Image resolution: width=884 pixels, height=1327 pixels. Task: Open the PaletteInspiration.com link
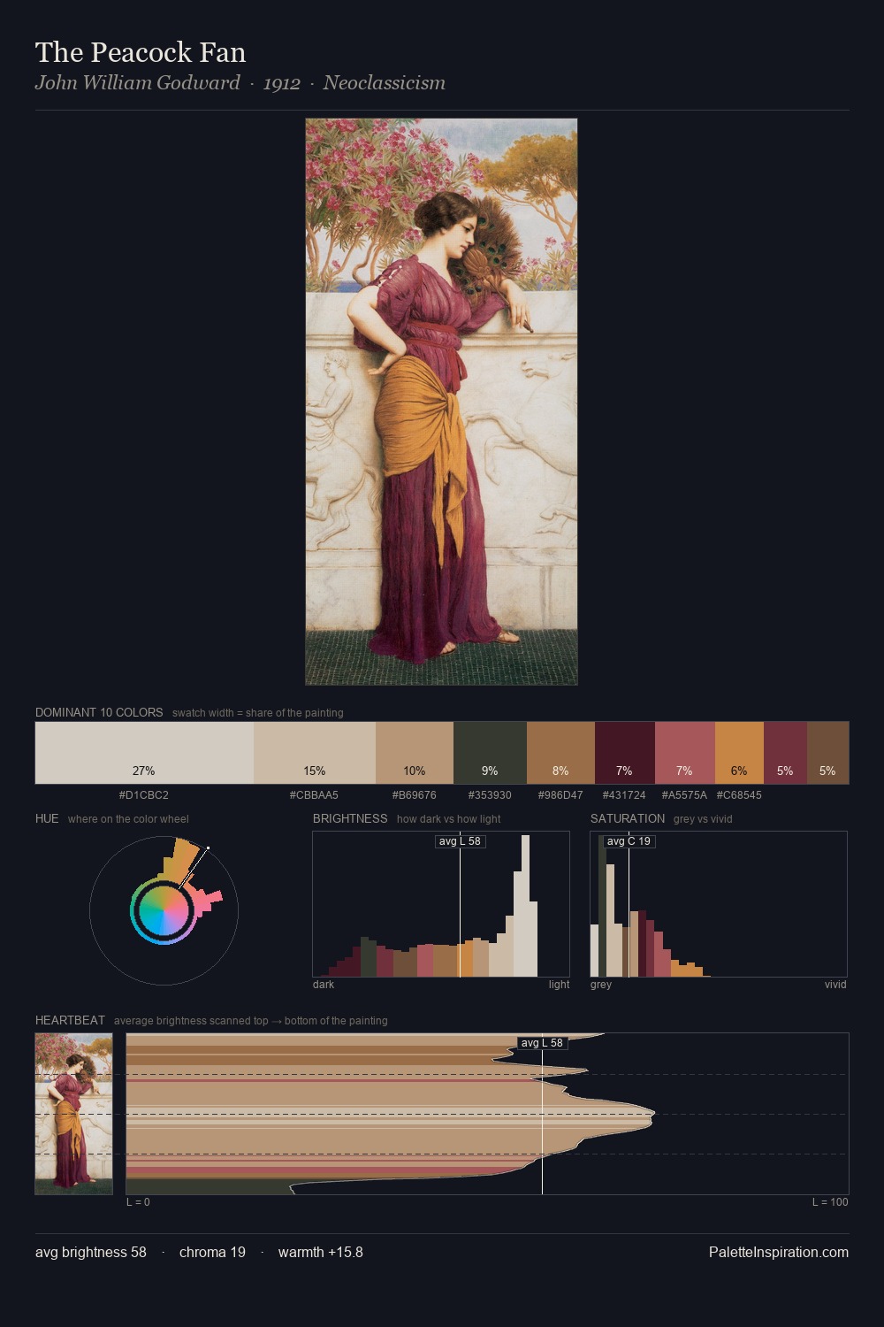click(x=779, y=1252)
